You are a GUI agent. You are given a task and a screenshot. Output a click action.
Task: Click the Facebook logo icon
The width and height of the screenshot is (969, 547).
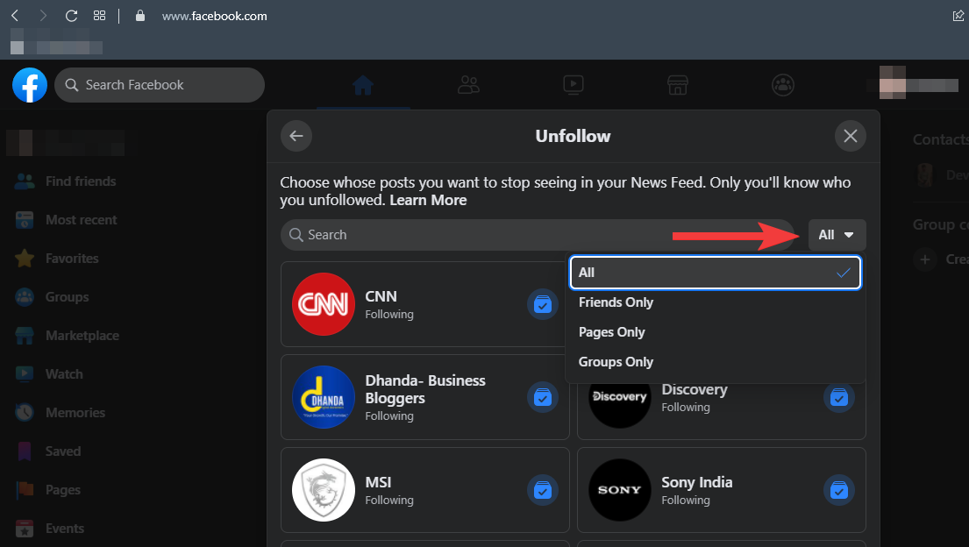(30, 85)
